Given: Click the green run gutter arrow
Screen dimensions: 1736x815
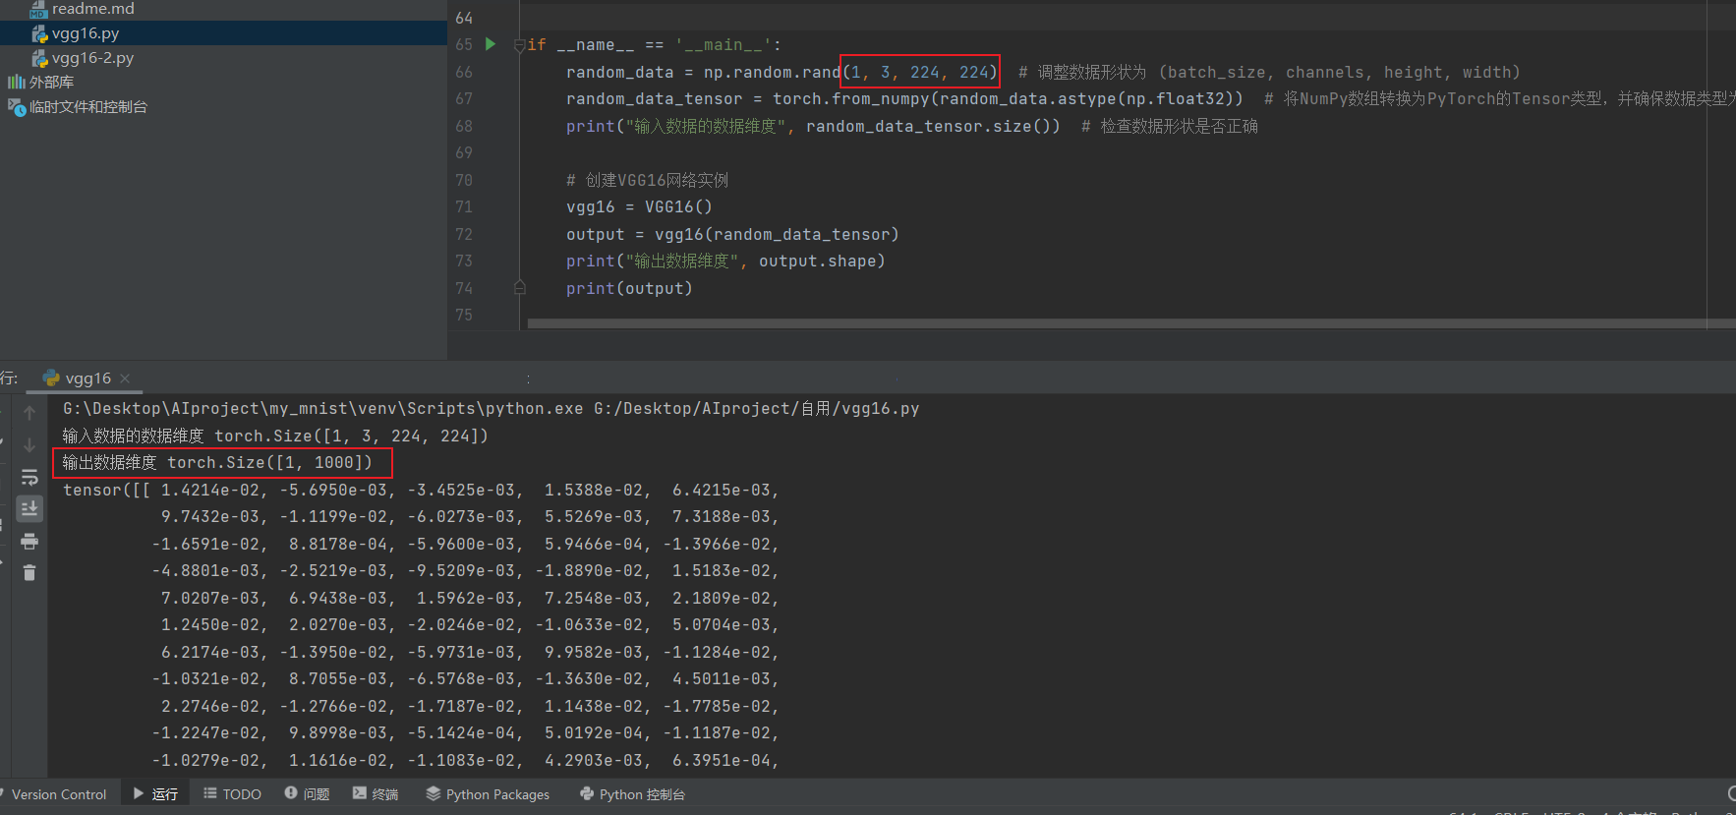Looking at the screenshot, I should tap(491, 44).
